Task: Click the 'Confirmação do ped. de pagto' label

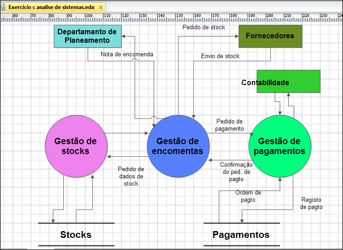Action: (236, 172)
